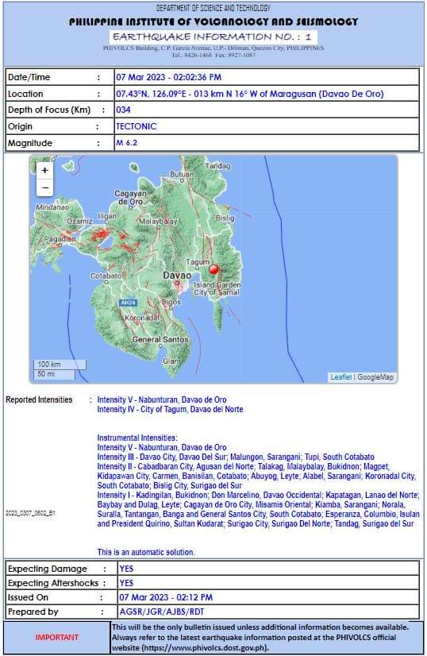Screen dimensions: 427x656
Task: Click 'This is an automatic solution.' note
Action: 146,552
